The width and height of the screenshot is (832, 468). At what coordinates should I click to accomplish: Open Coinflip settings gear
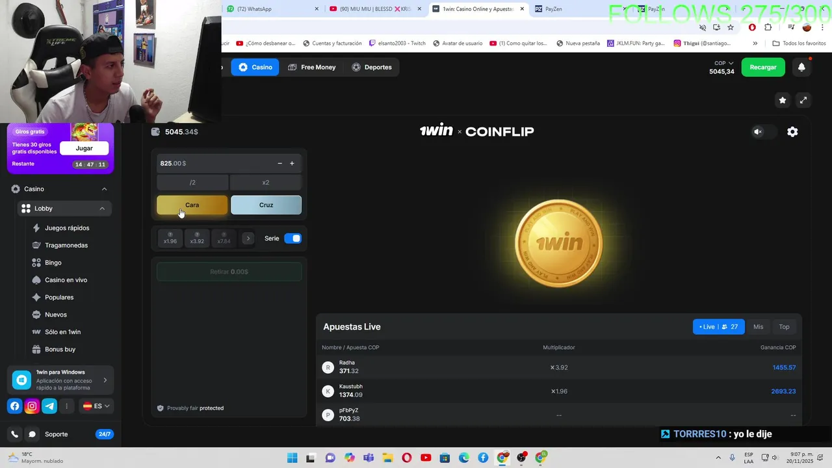coord(792,132)
